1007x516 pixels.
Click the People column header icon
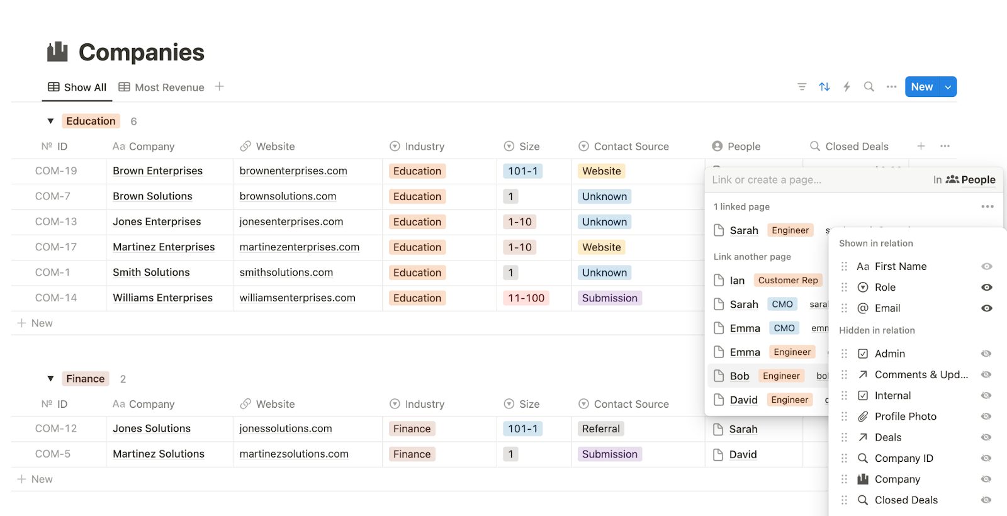coord(717,146)
